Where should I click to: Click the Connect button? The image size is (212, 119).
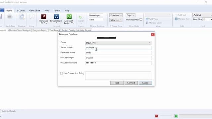[x=131, y=83]
